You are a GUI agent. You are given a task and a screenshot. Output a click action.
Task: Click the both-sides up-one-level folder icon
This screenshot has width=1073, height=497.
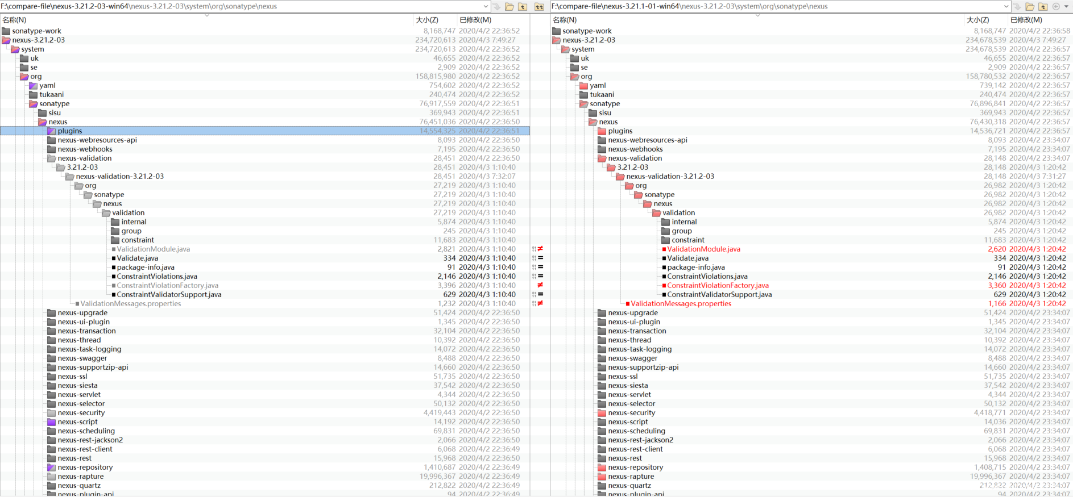(x=539, y=7)
